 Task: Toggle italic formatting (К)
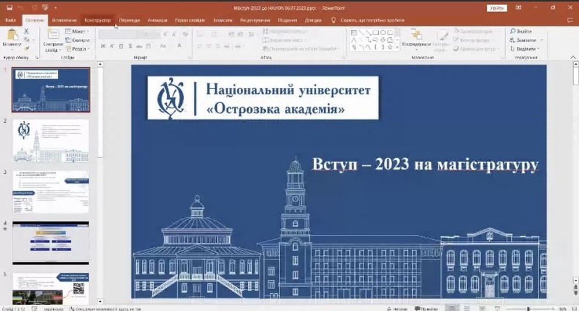[112, 46]
